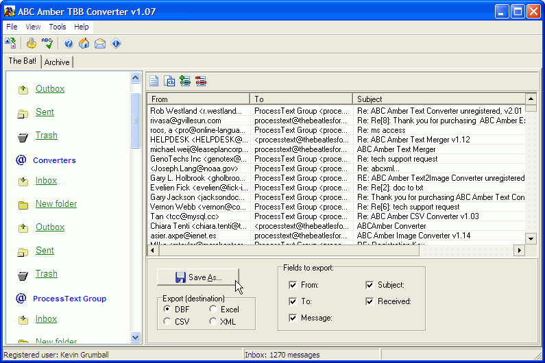Image resolution: width=545 pixels, height=363 pixels.
Task: Toggle the Message field checkbox
Action: pos(293,318)
